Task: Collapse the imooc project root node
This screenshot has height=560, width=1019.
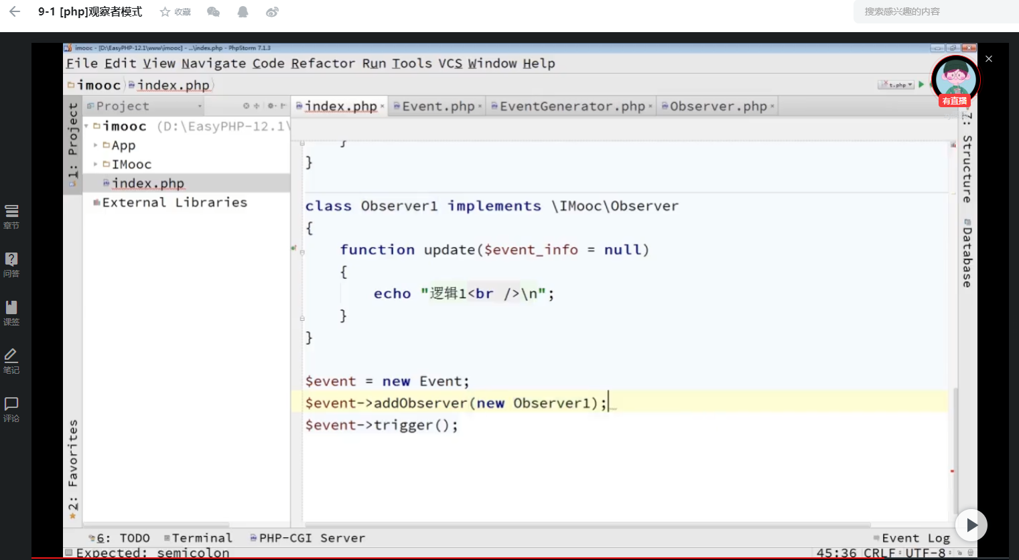Action: (x=86, y=126)
